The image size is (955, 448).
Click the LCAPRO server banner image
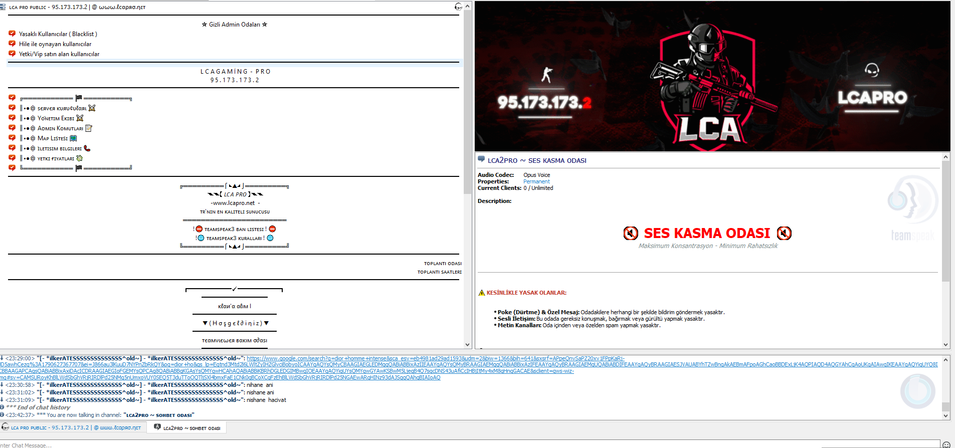click(712, 76)
